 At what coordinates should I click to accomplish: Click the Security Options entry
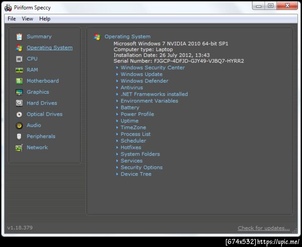[x=141, y=168]
